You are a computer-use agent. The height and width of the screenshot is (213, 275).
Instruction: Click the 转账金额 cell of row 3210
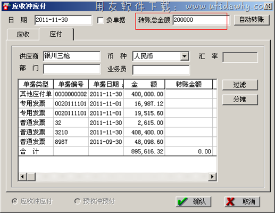coord(189,132)
